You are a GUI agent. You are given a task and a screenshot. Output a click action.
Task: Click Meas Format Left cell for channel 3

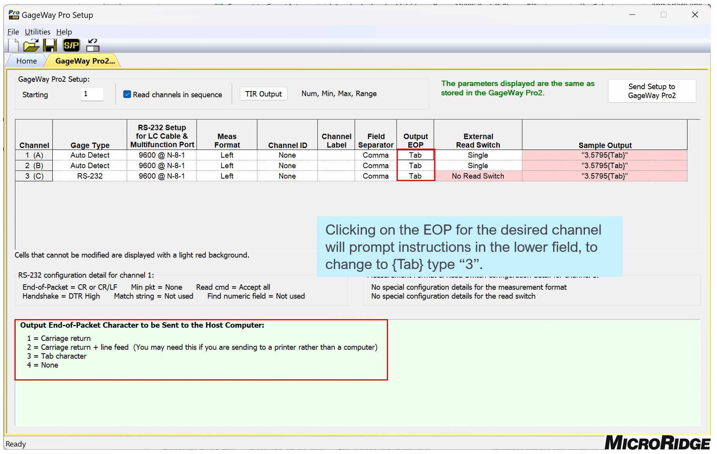click(x=227, y=176)
